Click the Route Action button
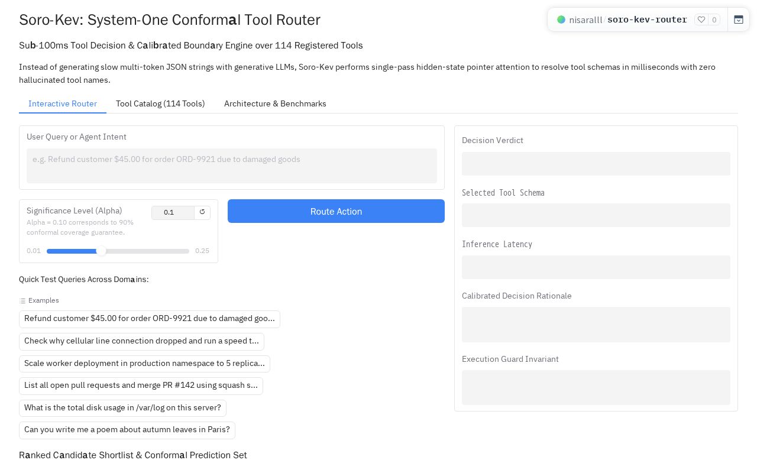 (336, 211)
